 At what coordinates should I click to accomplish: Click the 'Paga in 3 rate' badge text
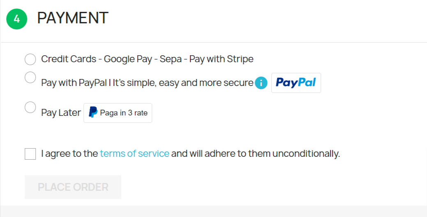tap(124, 113)
